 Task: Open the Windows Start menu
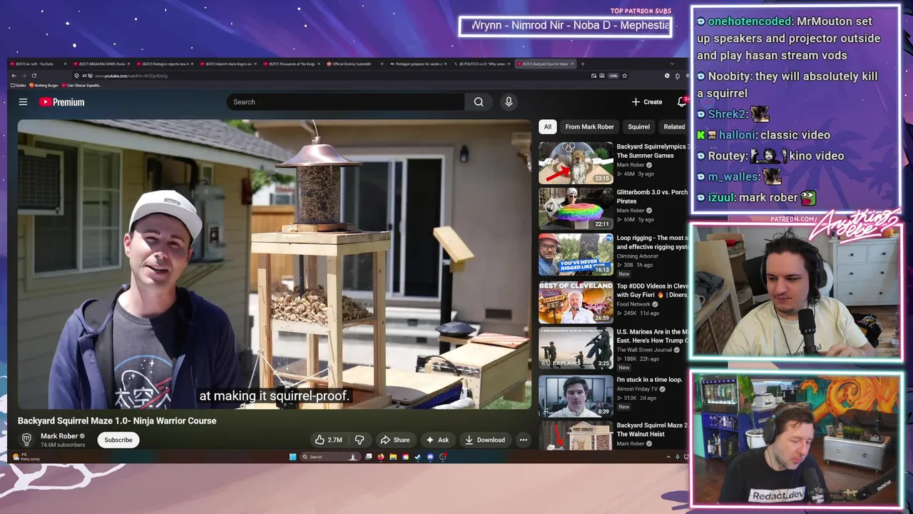pyautogui.click(x=292, y=457)
